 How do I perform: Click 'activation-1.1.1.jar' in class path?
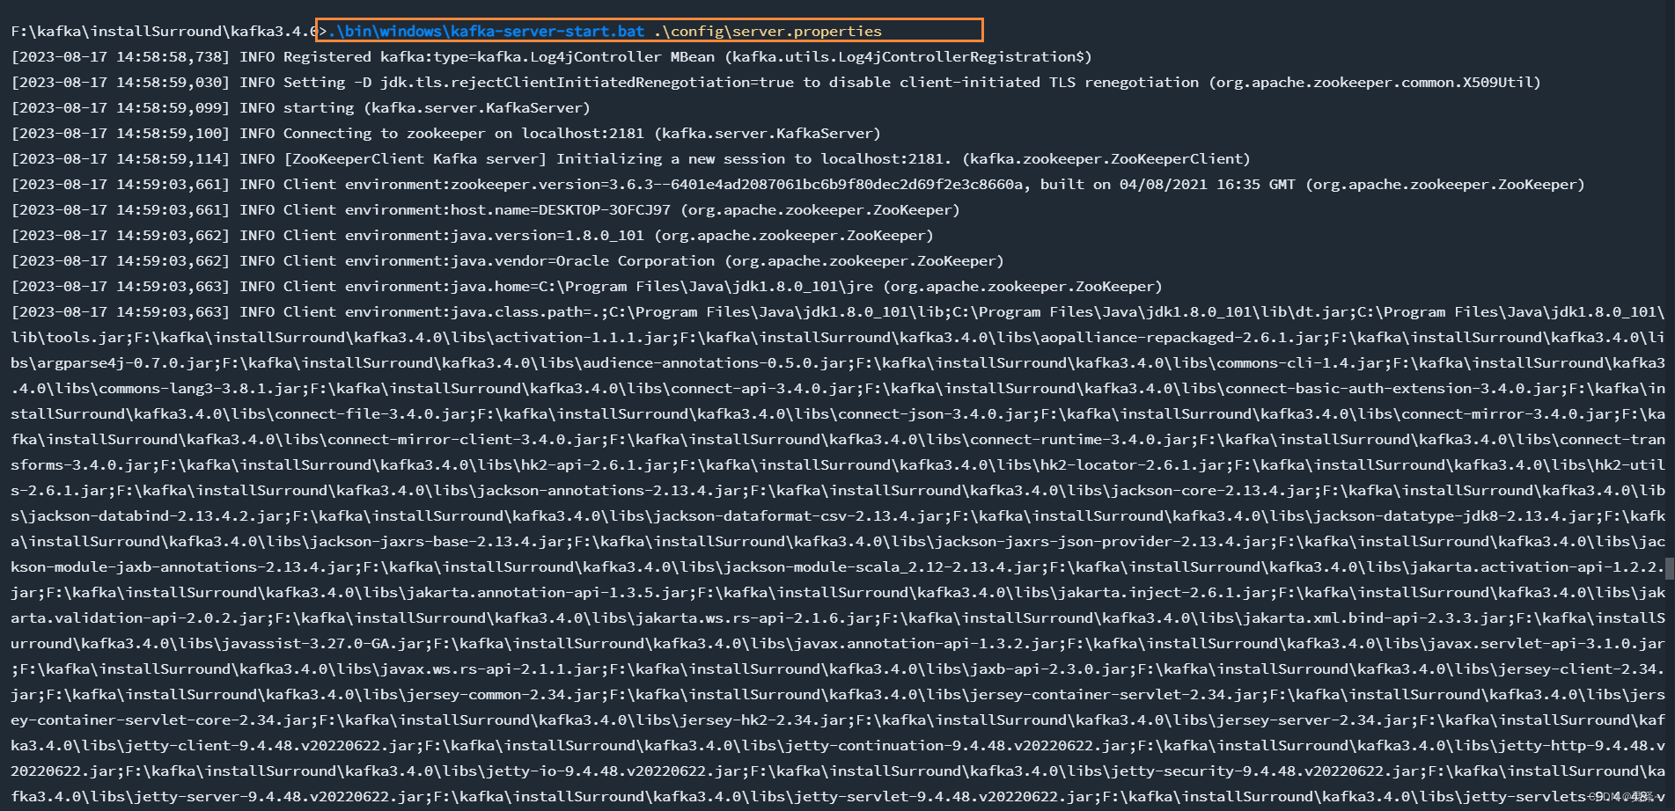click(583, 338)
